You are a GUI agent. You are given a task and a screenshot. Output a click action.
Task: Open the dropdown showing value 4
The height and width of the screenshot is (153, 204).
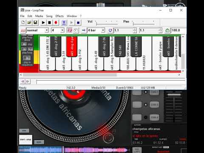point(62,30)
